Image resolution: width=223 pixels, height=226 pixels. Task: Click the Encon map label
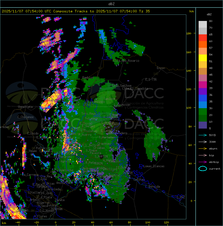161,68
